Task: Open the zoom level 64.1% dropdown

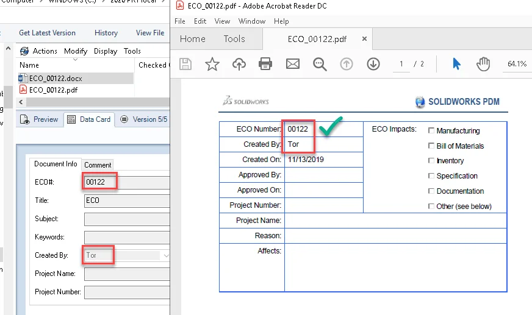Action: (x=517, y=64)
